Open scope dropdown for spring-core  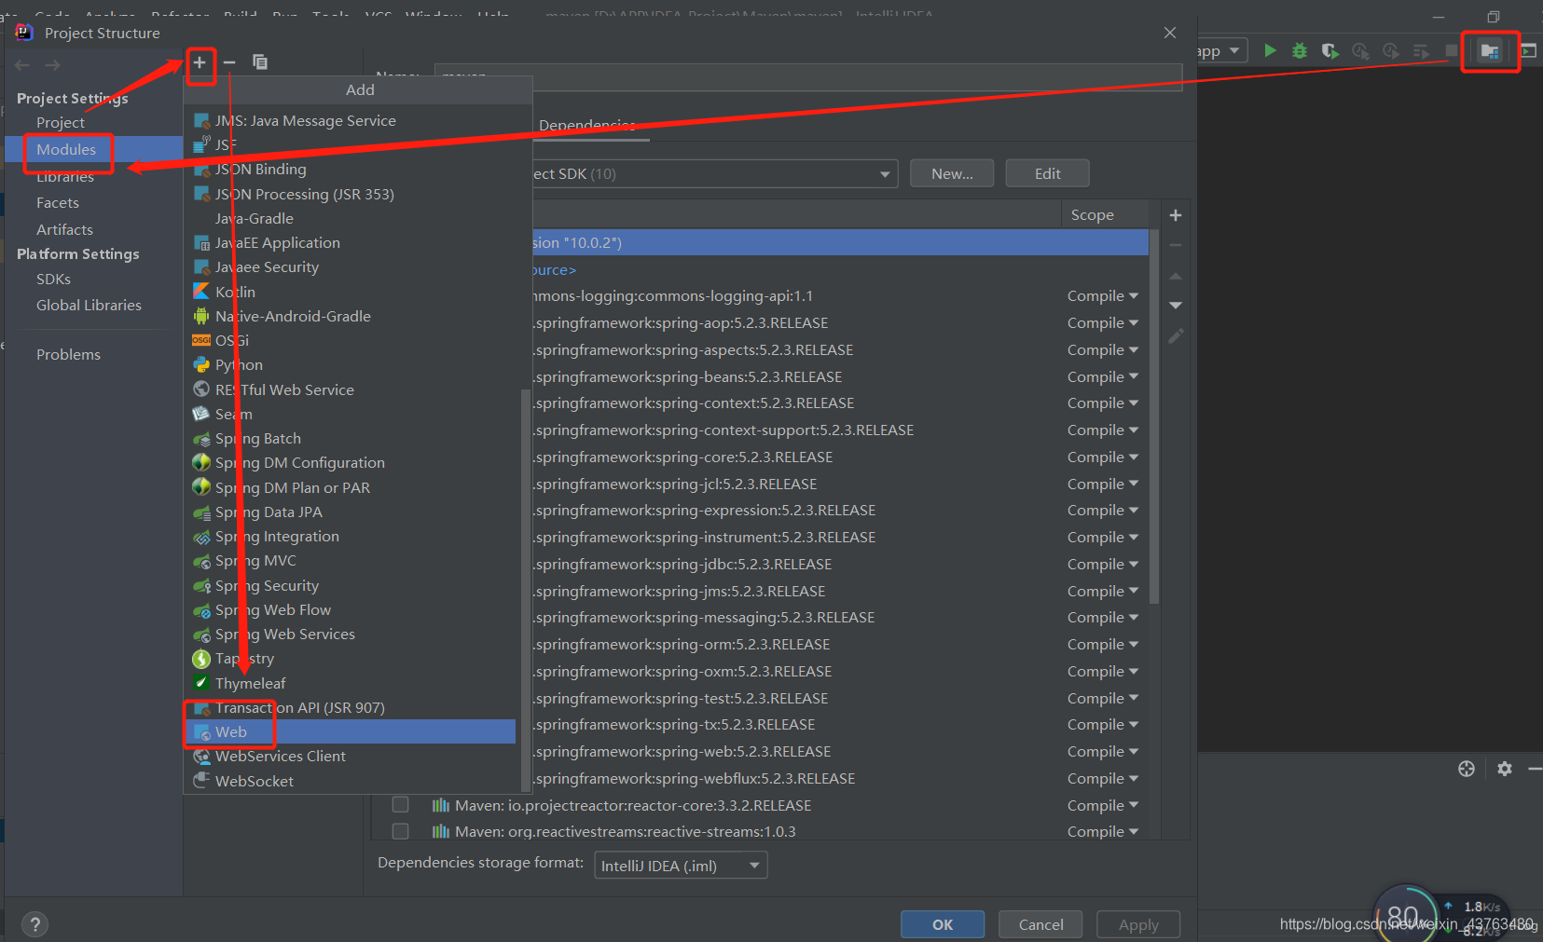pos(1103,457)
